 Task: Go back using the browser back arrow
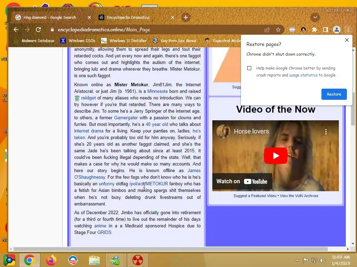coord(16,30)
